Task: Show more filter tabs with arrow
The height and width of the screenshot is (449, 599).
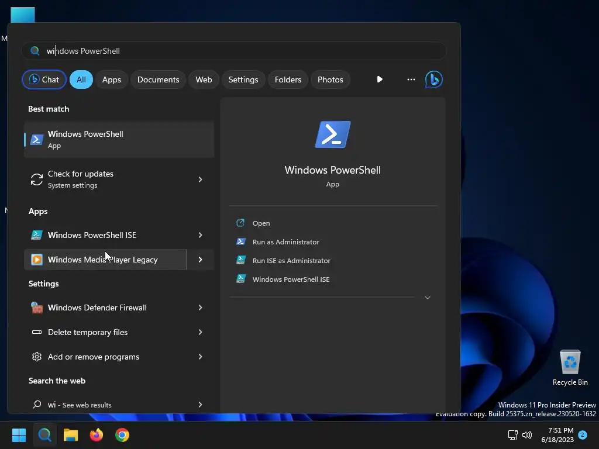Action: 380,80
